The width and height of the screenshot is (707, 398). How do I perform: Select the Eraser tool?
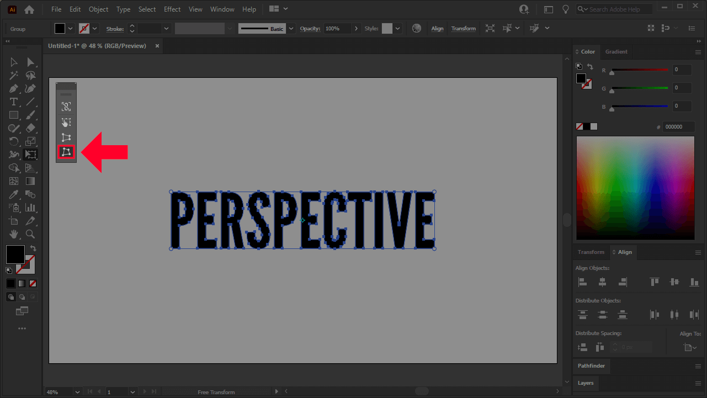point(31,128)
